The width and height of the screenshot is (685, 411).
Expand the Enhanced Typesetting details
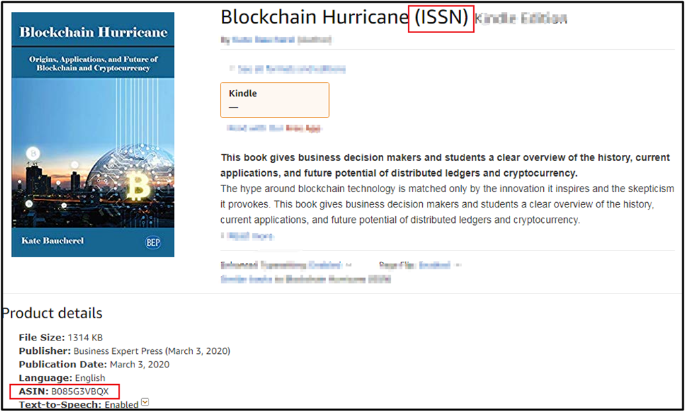pos(348,265)
